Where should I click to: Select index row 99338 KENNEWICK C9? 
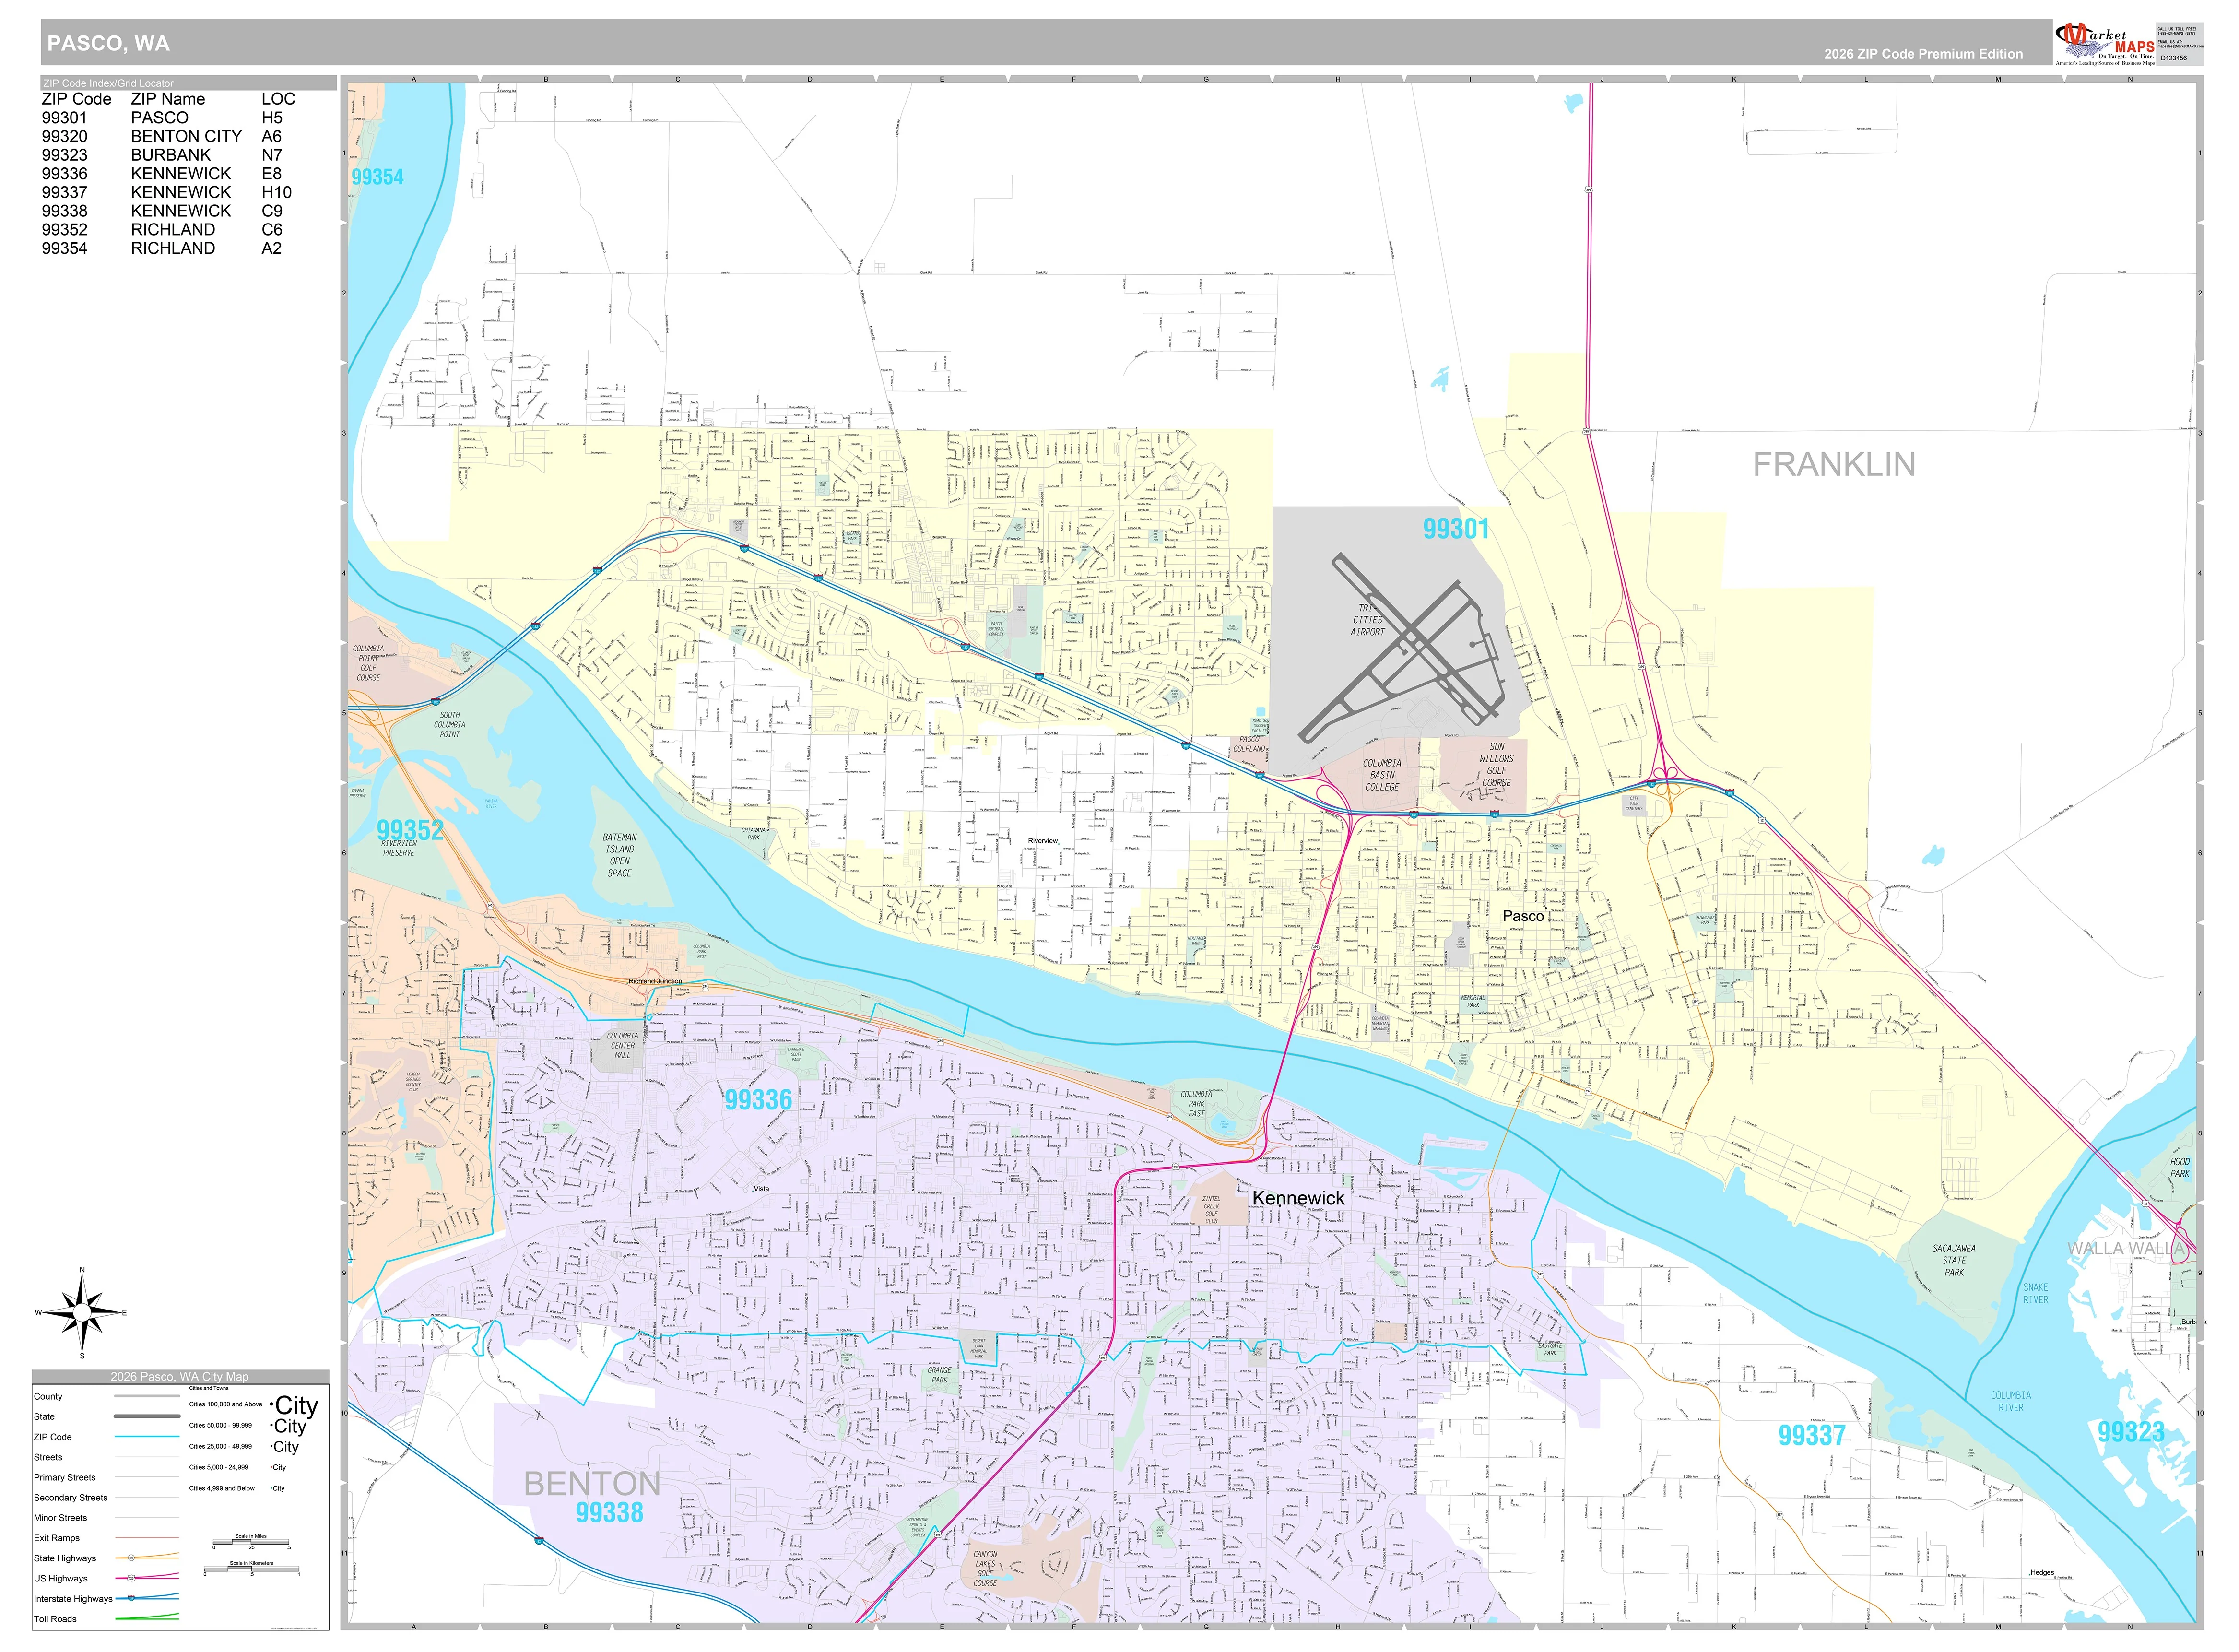tap(168, 211)
